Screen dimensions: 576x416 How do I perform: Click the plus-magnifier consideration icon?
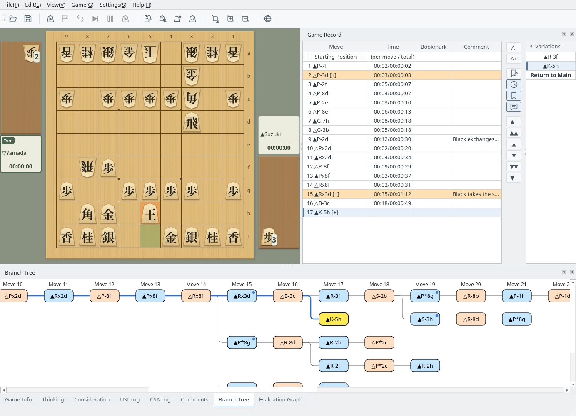coord(163,19)
